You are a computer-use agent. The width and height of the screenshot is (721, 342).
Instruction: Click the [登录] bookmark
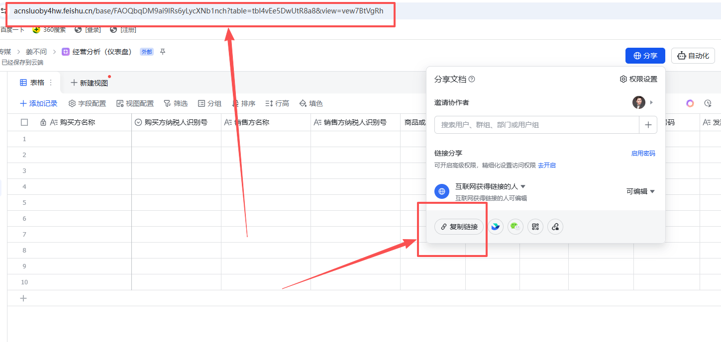tap(88, 30)
